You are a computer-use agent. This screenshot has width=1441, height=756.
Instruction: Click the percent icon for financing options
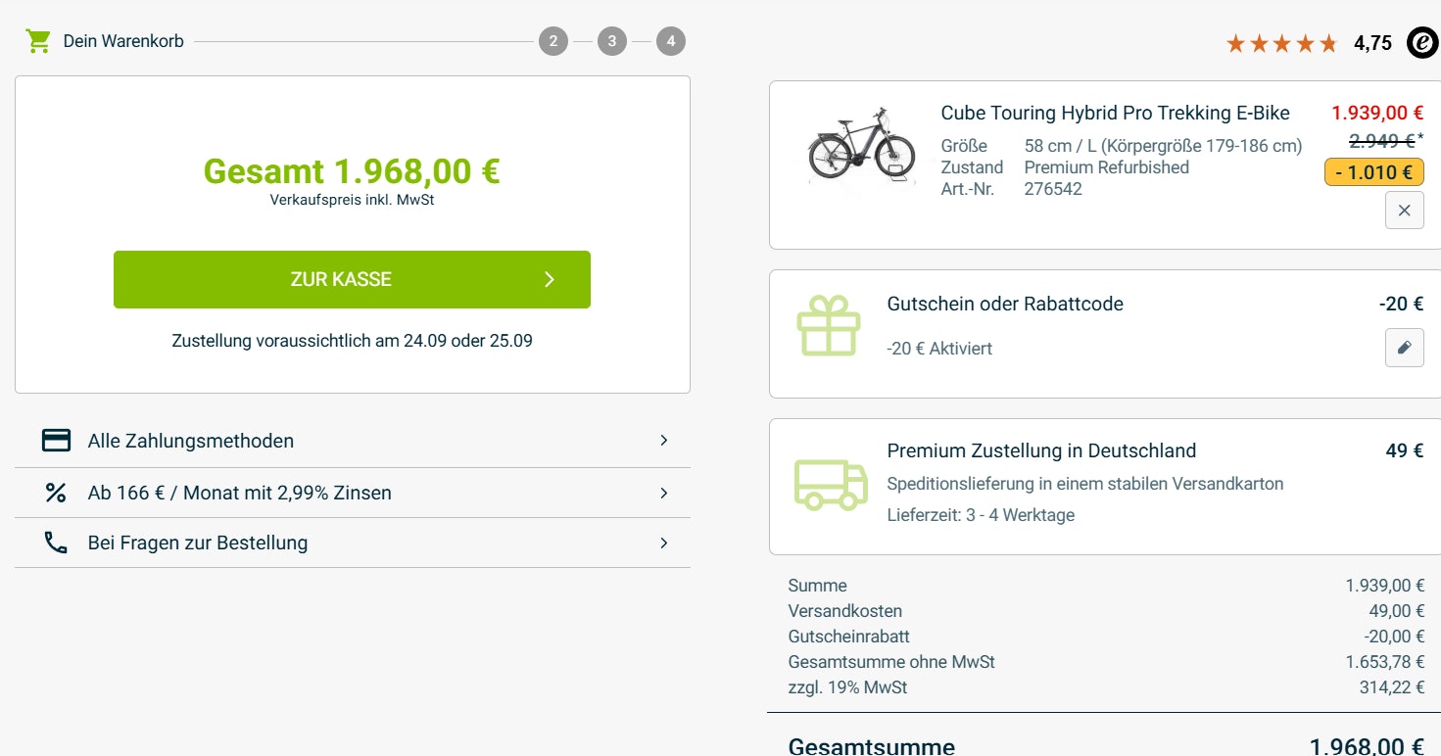[56, 493]
